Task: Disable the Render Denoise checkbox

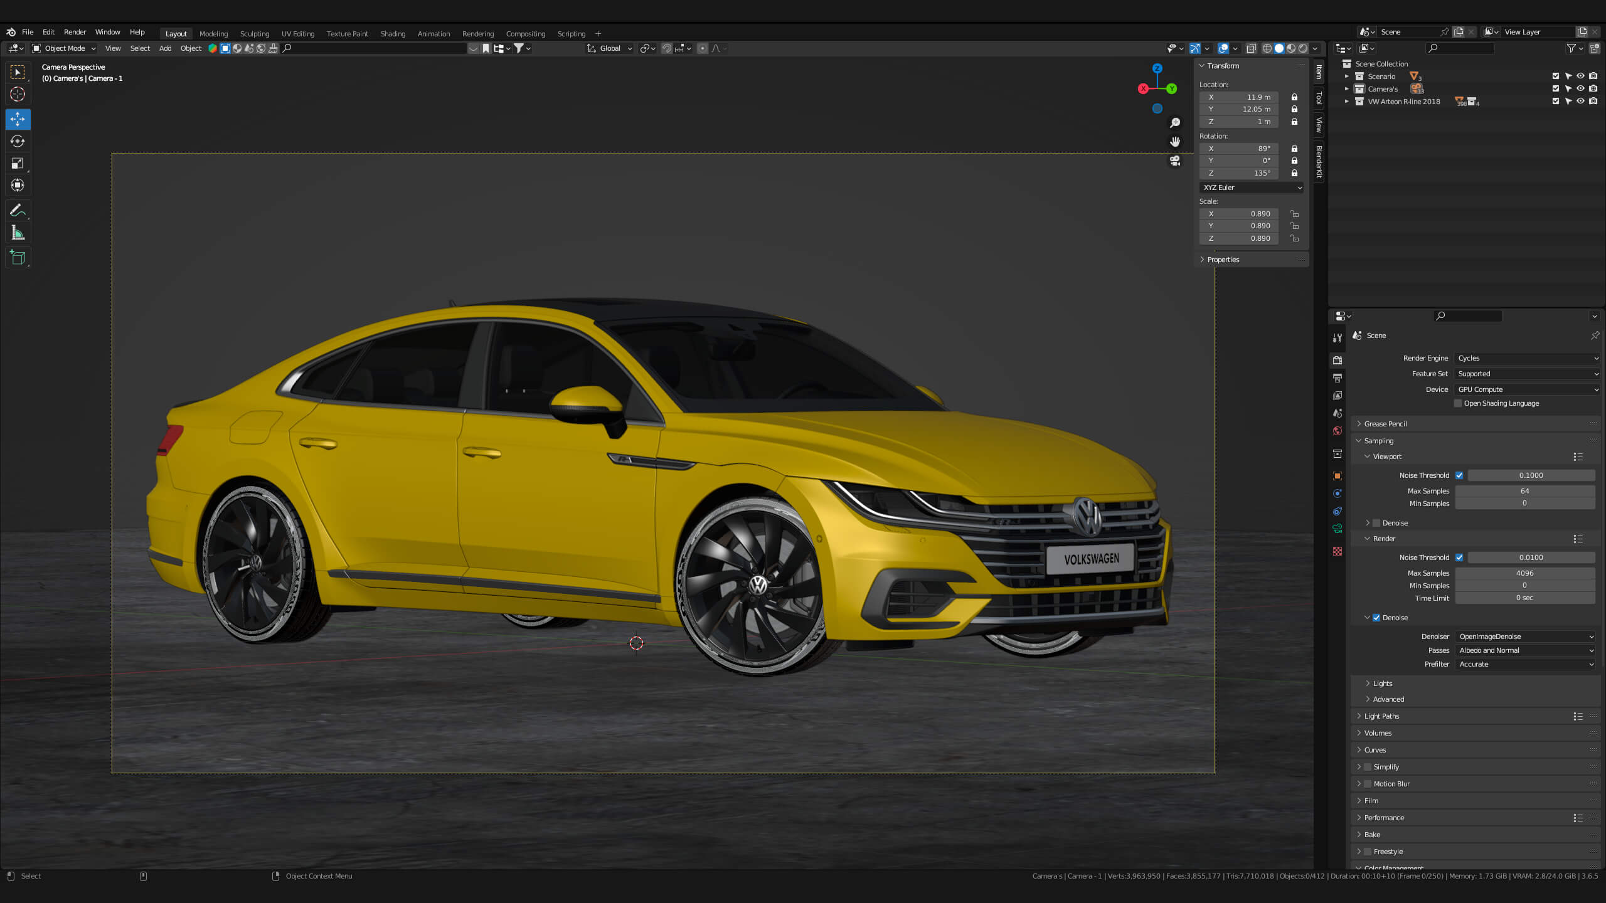Action: pos(1376,618)
